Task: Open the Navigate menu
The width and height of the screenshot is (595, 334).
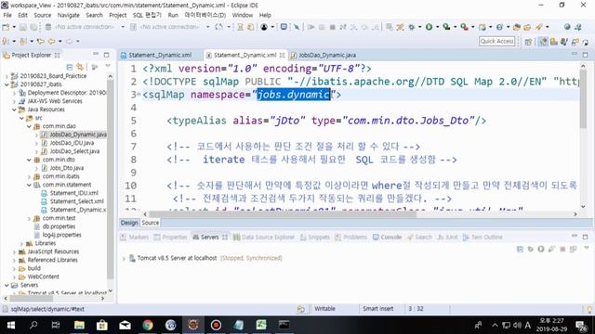Action: pyautogui.click(x=68, y=15)
